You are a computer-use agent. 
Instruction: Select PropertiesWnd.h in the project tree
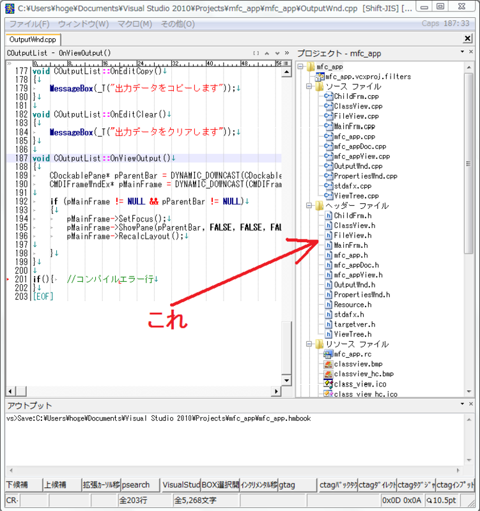[x=362, y=294]
